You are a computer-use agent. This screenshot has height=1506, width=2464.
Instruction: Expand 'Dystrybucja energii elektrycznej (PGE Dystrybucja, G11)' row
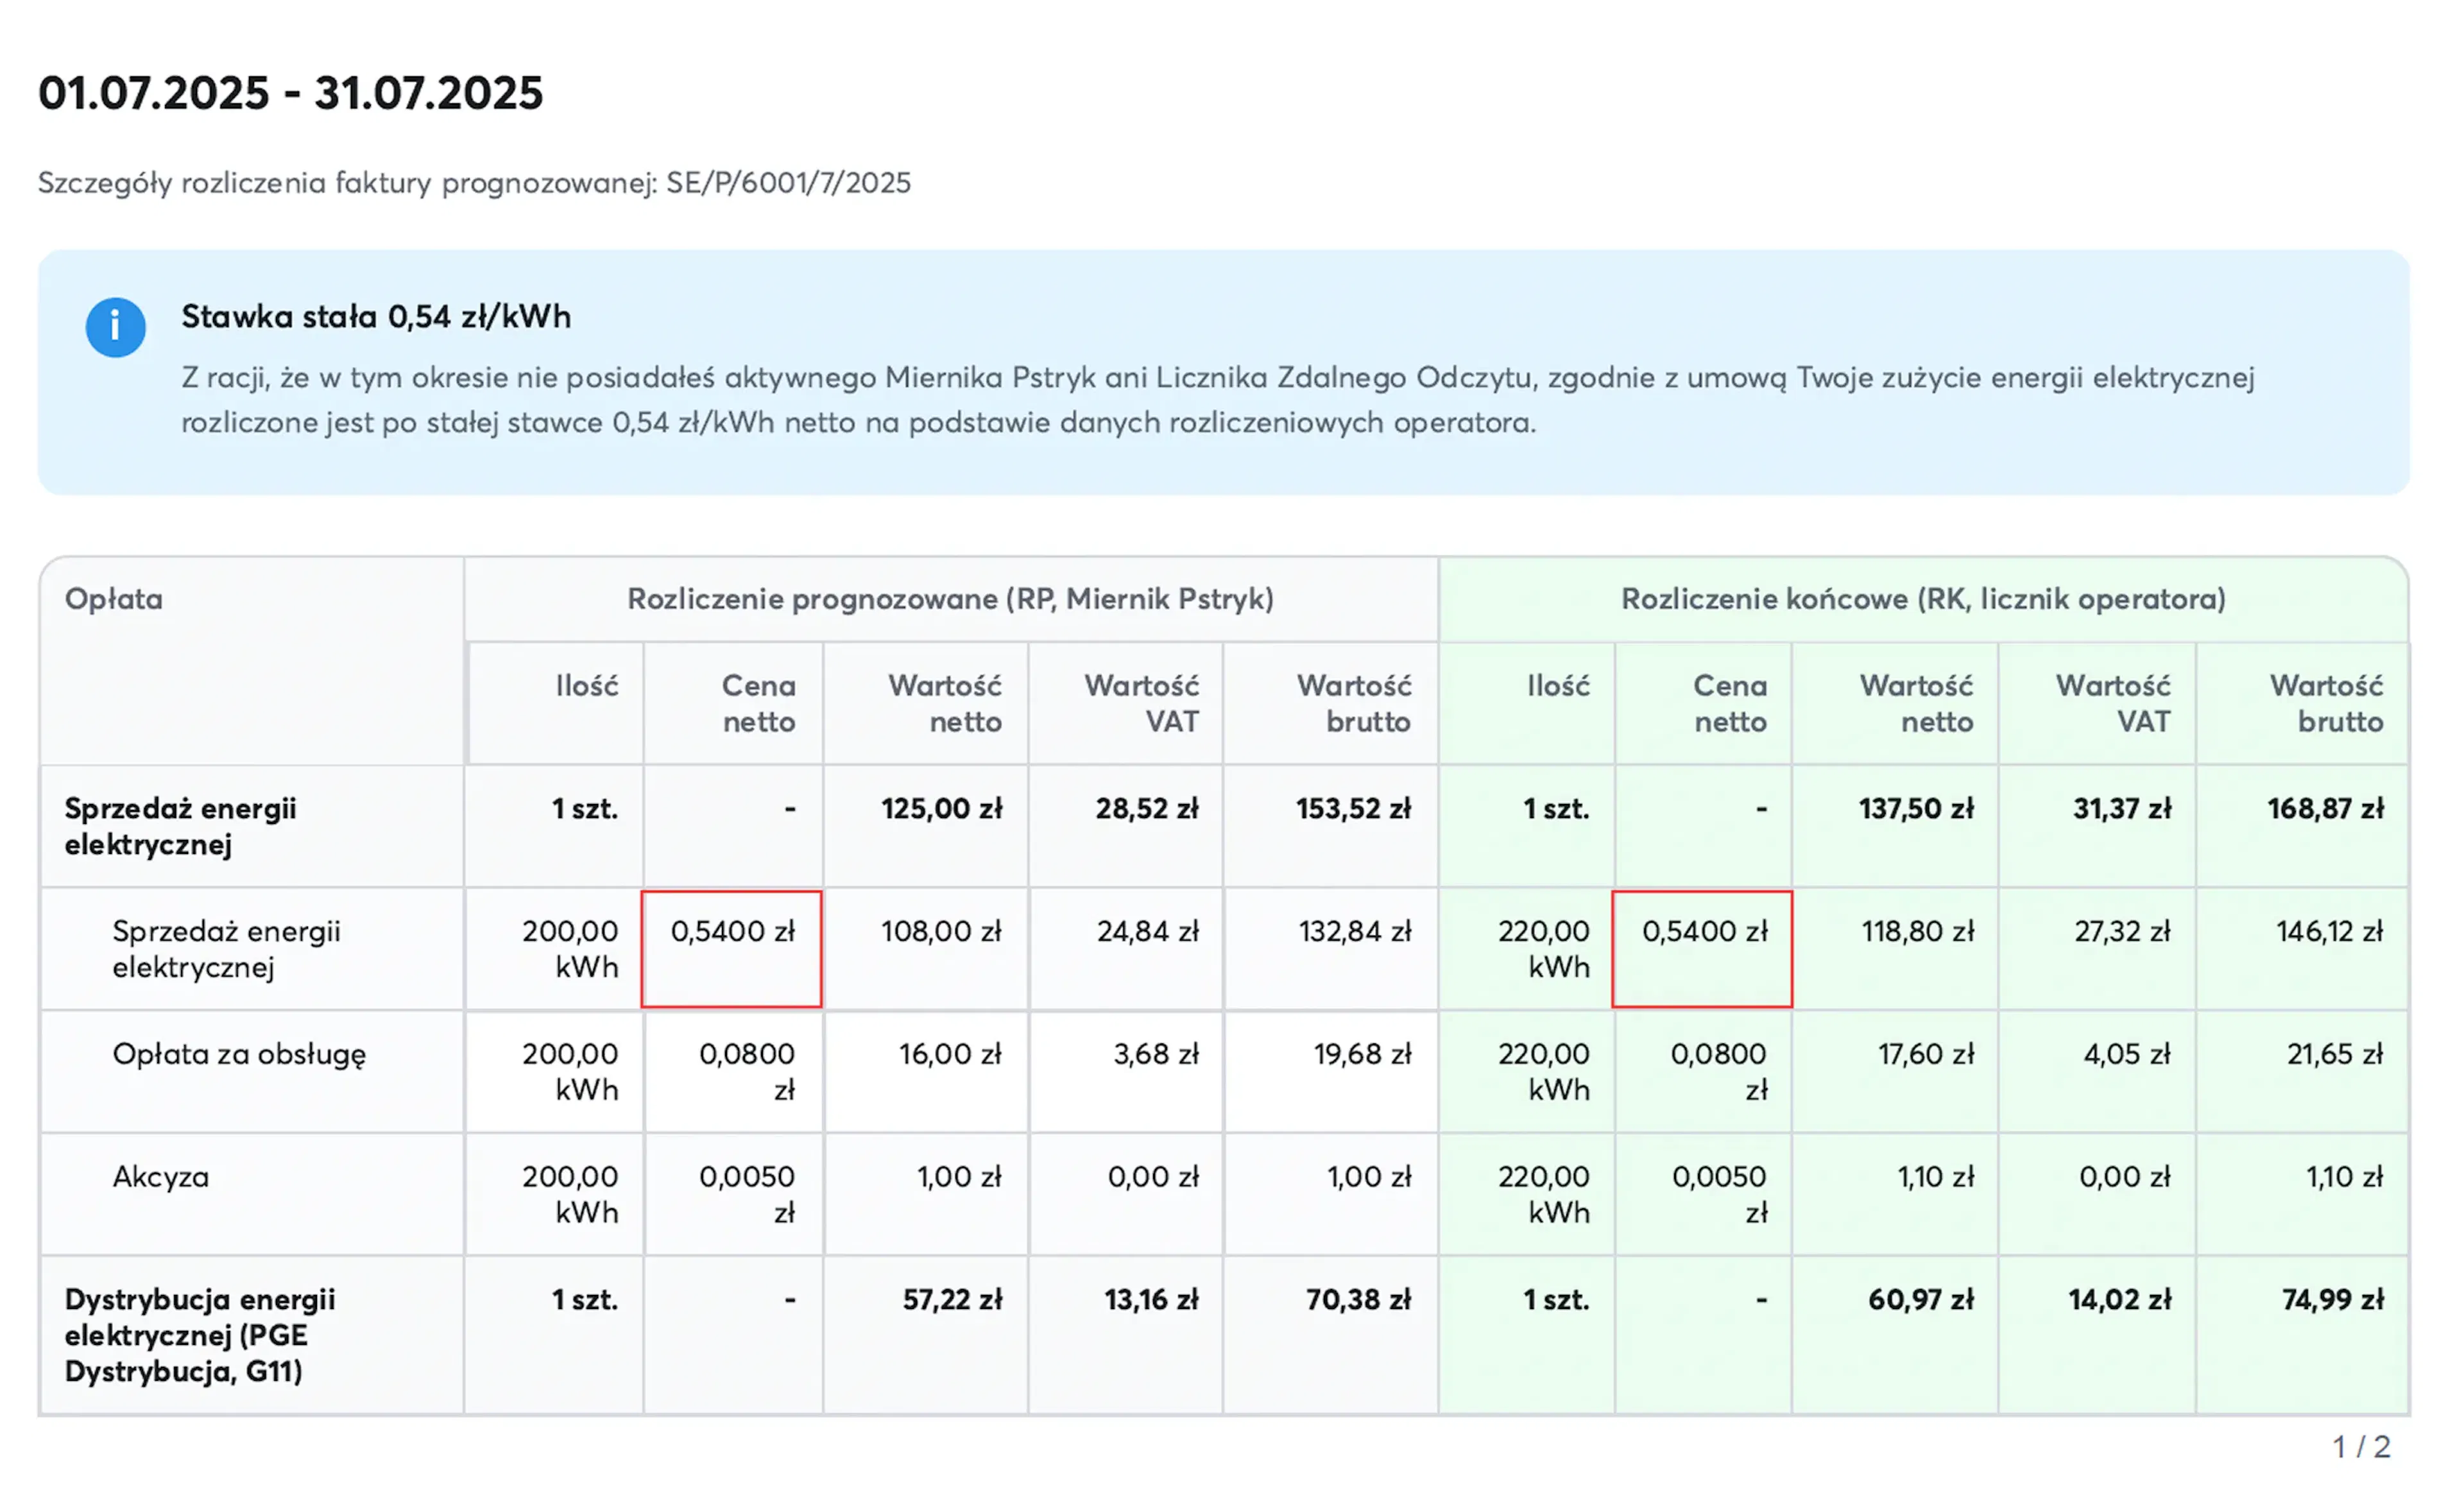click(x=200, y=1335)
